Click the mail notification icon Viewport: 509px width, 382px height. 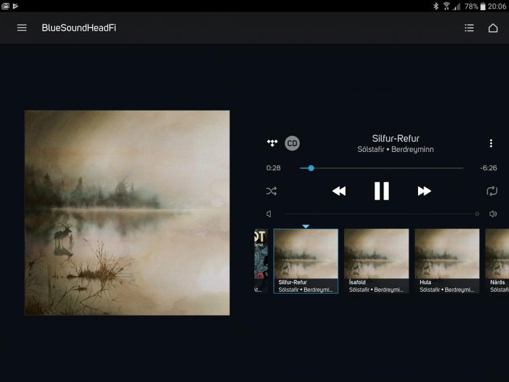tap(5, 6)
